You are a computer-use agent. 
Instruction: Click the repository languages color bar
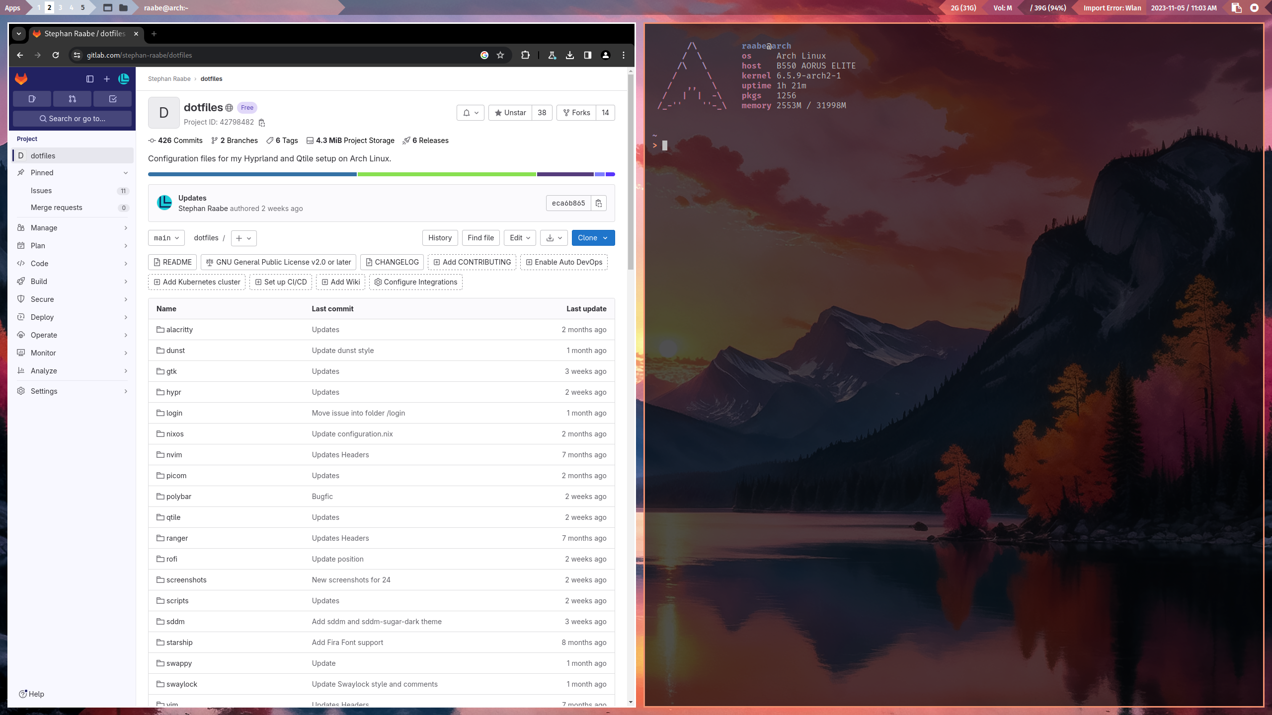(x=381, y=174)
